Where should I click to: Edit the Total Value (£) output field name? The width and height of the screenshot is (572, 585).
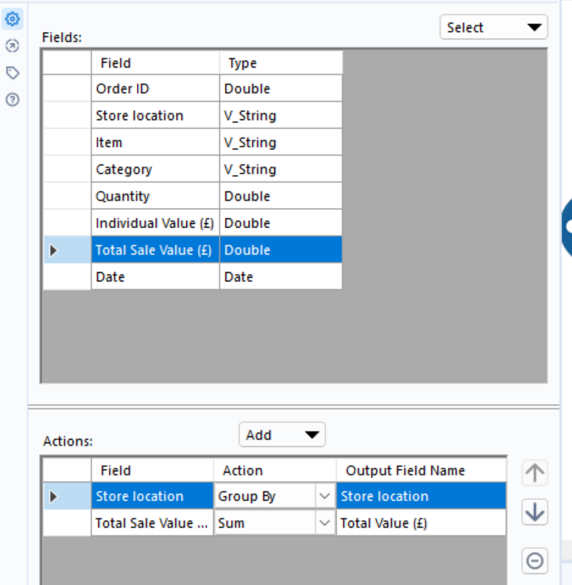coord(420,524)
